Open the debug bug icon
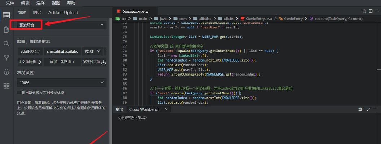Viewport: 381px width, 144px height. click(6, 72)
